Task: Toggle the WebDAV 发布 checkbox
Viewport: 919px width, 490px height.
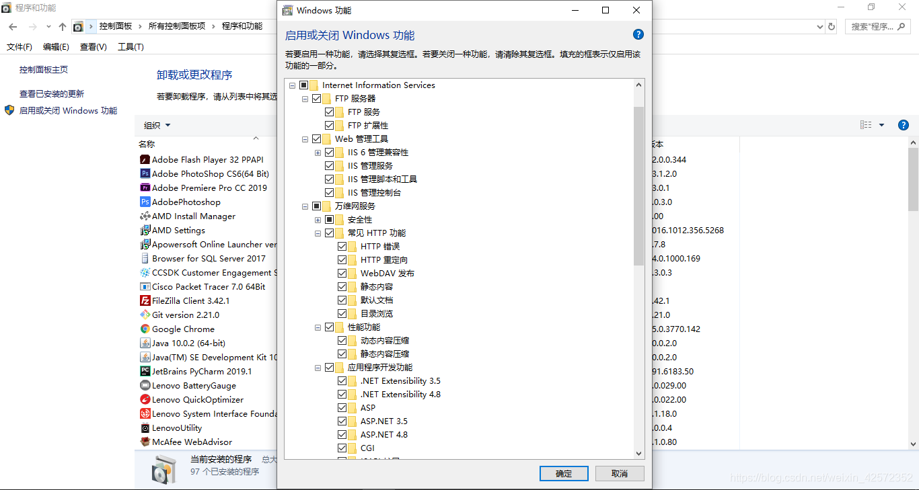Action: tap(342, 274)
